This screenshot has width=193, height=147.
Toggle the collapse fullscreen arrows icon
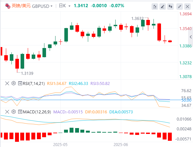[x=180, y=7]
